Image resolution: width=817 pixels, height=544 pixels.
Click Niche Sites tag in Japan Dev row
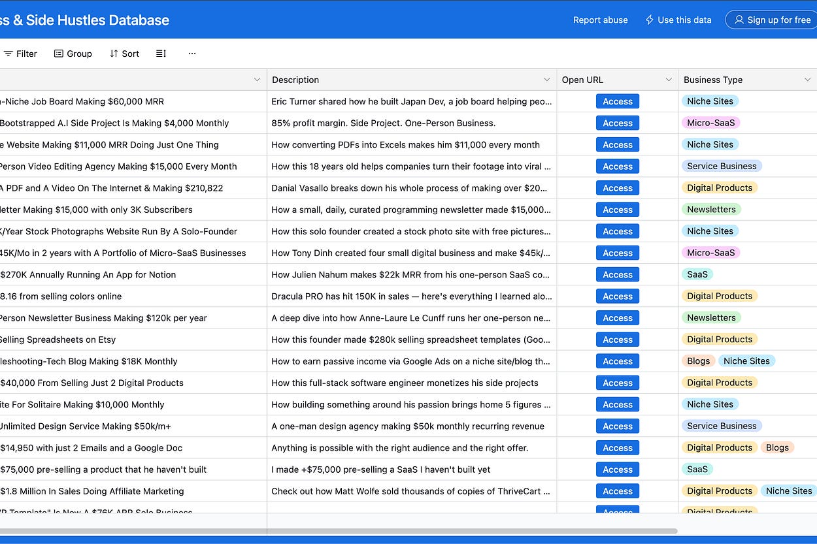pyautogui.click(x=710, y=101)
